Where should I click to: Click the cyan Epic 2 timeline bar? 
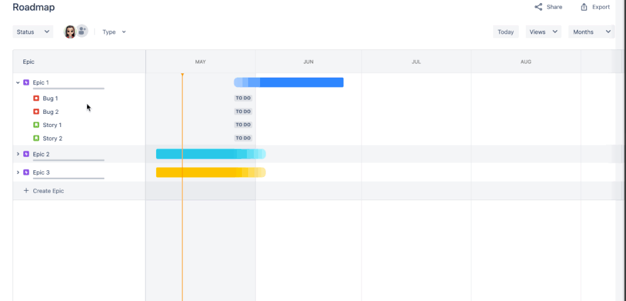click(211, 154)
